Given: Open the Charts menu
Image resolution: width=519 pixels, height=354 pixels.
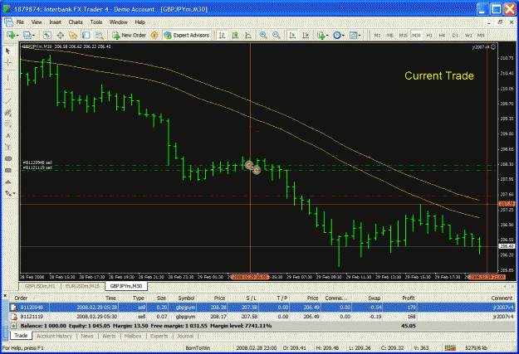Looking at the screenshot, I should [x=76, y=22].
